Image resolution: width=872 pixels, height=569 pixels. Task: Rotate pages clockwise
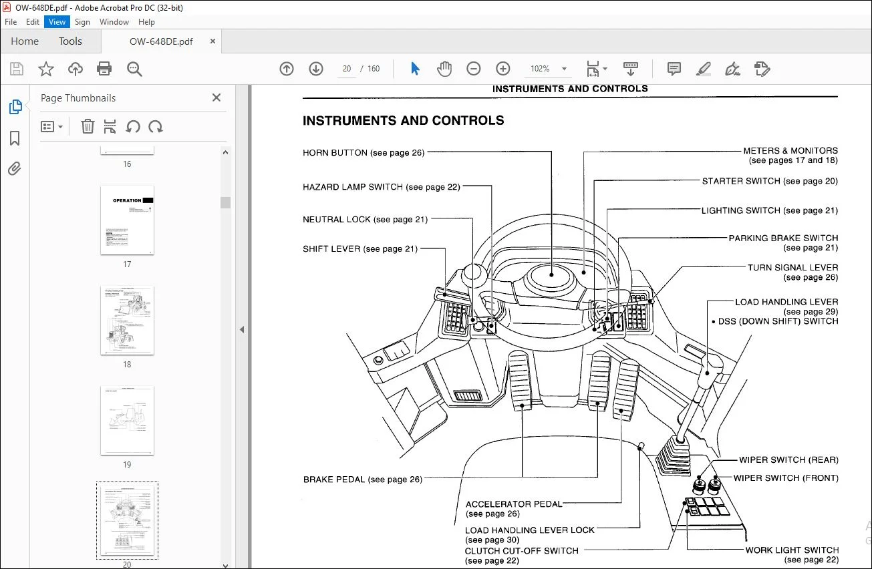click(156, 126)
